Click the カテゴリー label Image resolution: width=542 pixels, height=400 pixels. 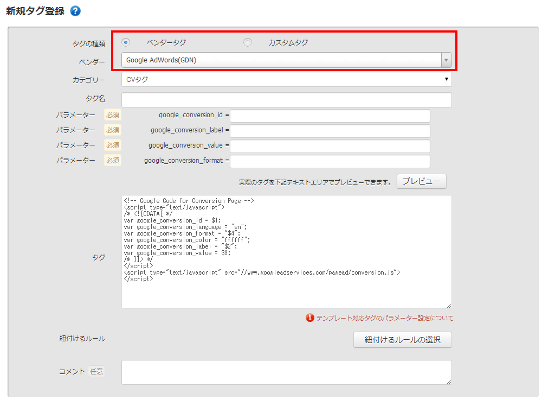click(x=88, y=80)
